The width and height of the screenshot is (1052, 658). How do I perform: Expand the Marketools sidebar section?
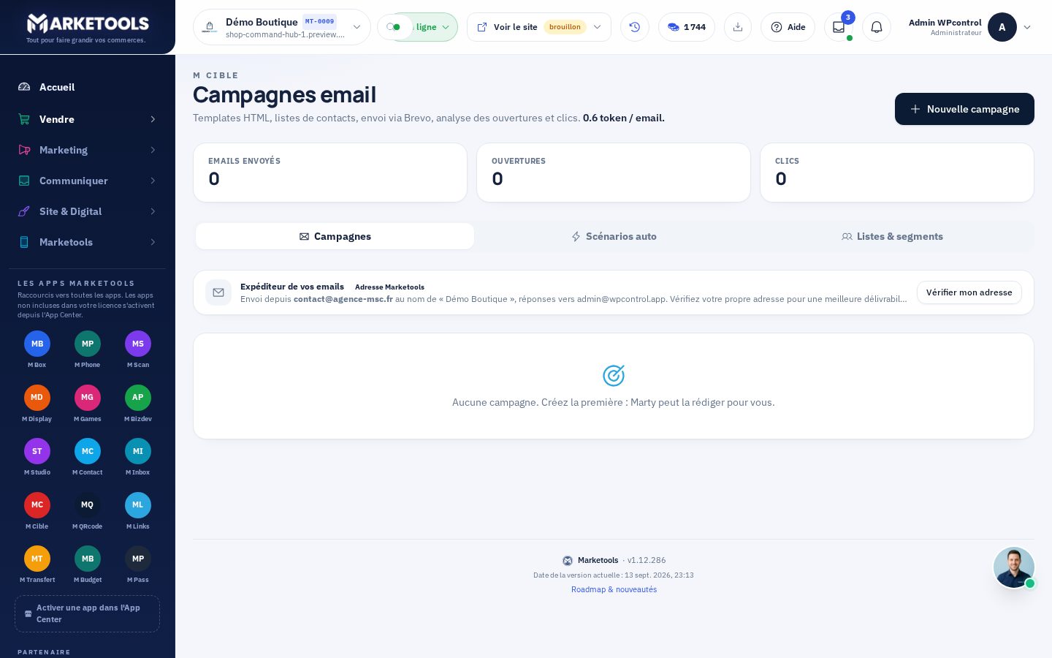coord(88,242)
